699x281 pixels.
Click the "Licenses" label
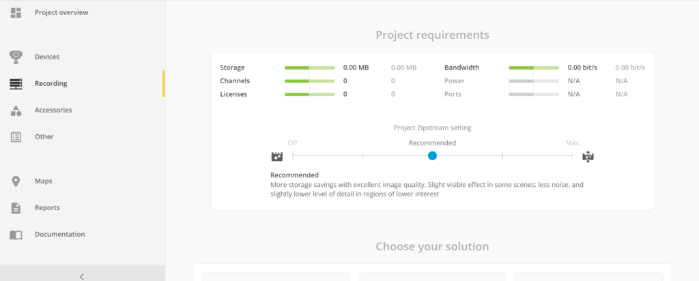pos(233,94)
